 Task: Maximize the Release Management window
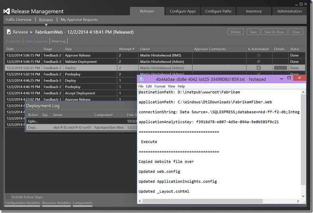click(x=301, y=4)
